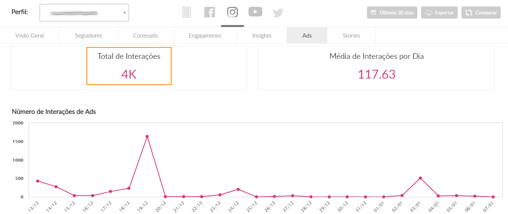Screen dimensions: 508x214
Task: Click the Total de Interações card
Action: point(129,66)
